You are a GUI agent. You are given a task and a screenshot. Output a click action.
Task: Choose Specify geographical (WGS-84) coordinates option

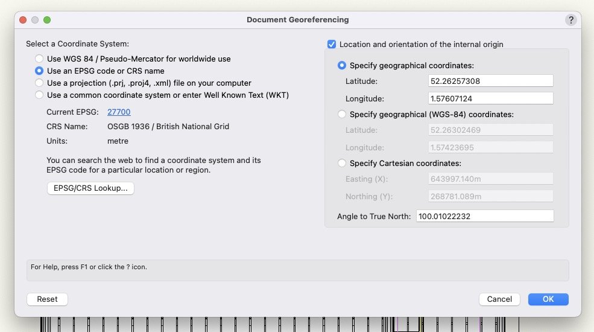342,115
